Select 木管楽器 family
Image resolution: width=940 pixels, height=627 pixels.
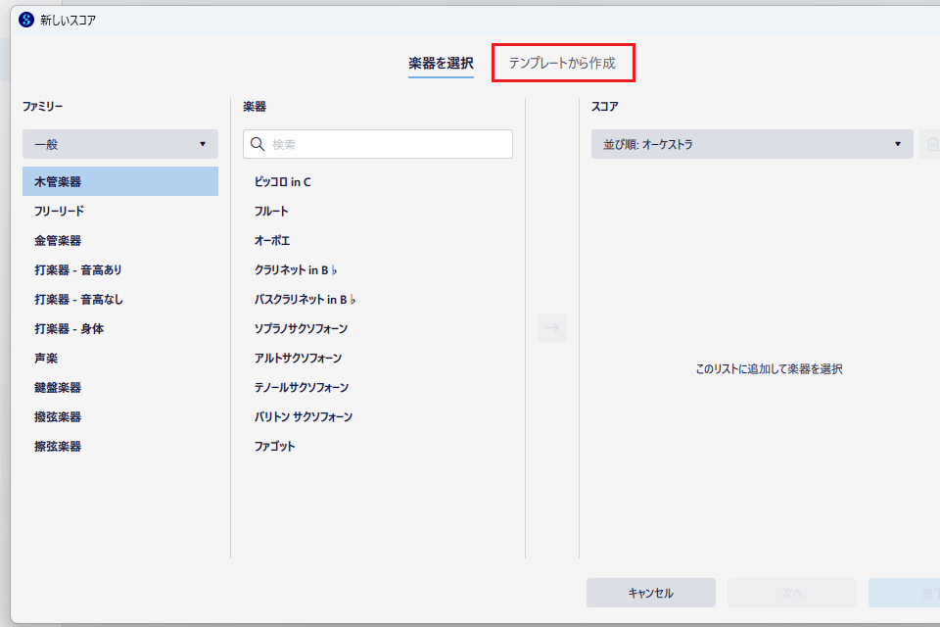click(x=120, y=181)
